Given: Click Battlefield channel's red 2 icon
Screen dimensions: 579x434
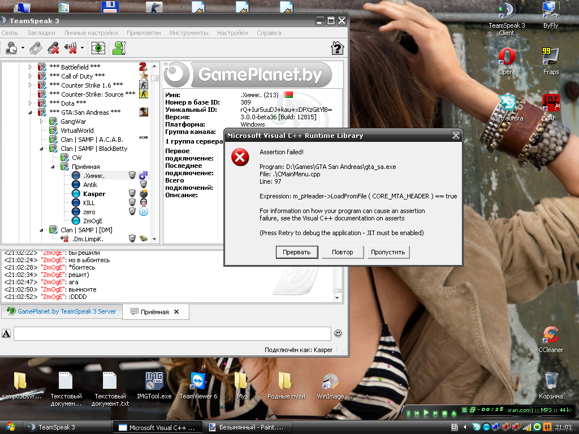Looking at the screenshot, I should click(x=143, y=67).
